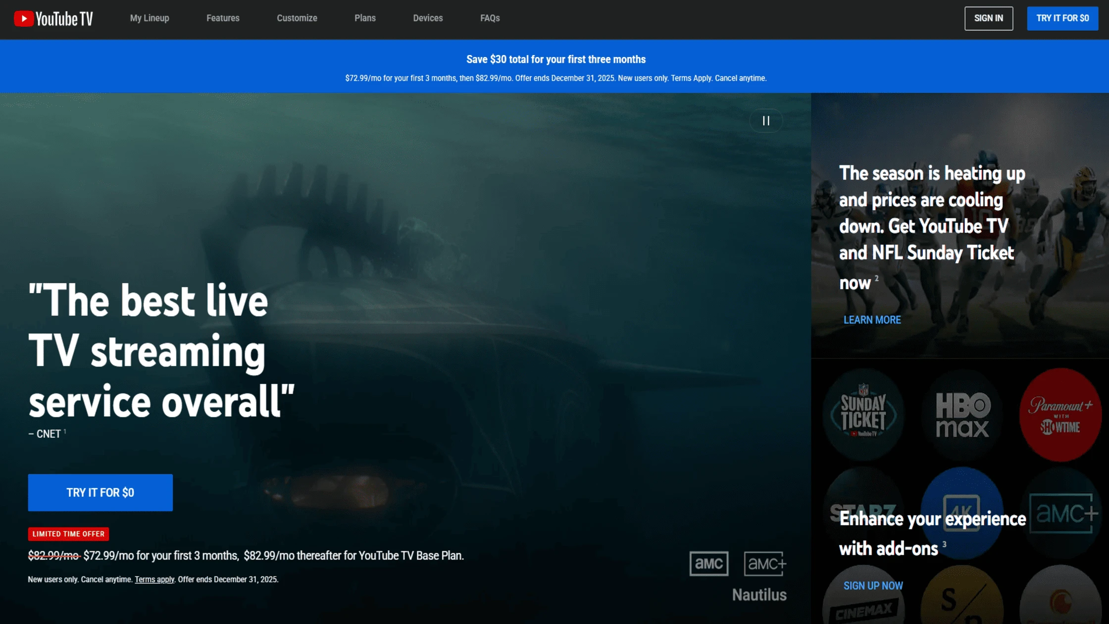Click SIGN UP NOW for add-ons

coord(873,585)
